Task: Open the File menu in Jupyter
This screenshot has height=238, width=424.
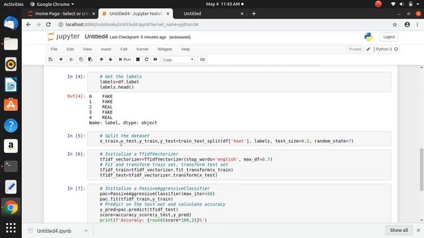Action: tap(54, 49)
